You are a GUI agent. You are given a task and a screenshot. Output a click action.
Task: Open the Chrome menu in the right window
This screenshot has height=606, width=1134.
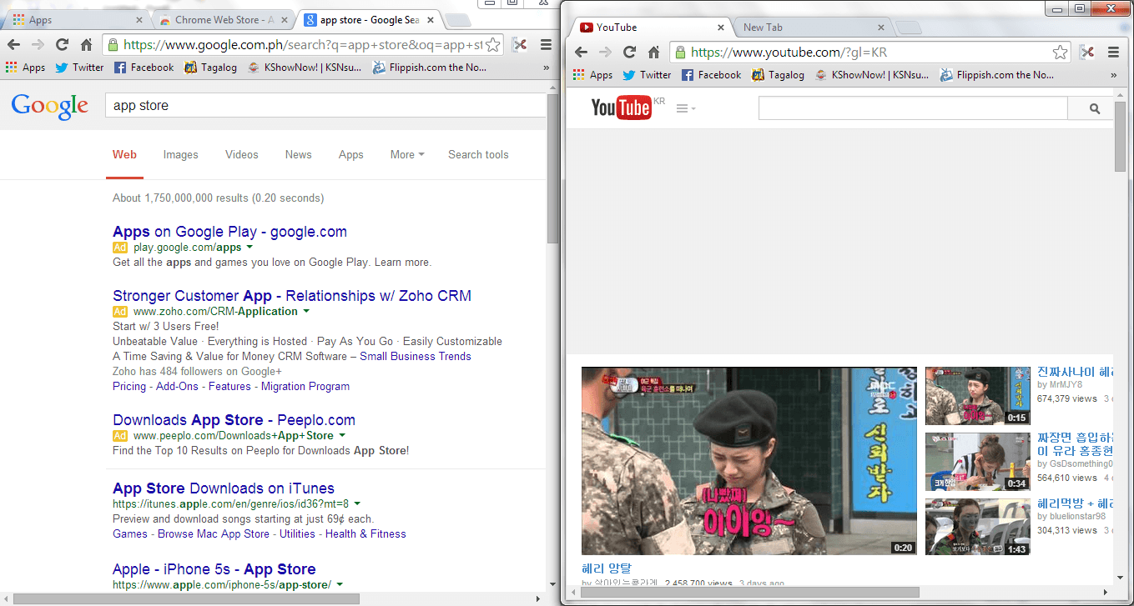pyautogui.click(x=1113, y=51)
